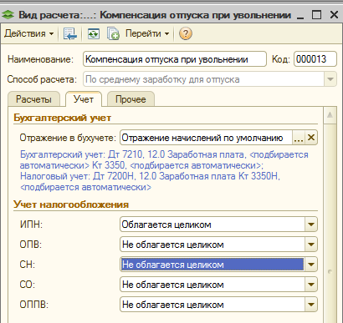Click the ОППВ field value
343x323 pixels.
tap(212, 305)
